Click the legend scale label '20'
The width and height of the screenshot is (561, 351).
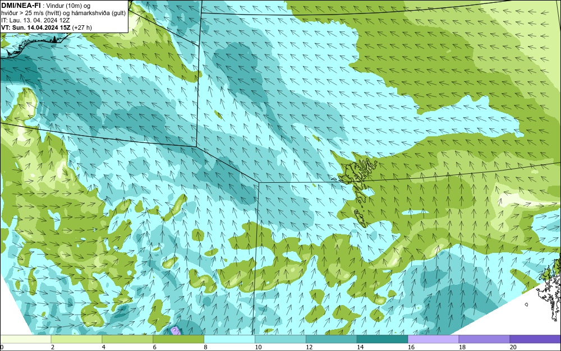tap(513, 347)
